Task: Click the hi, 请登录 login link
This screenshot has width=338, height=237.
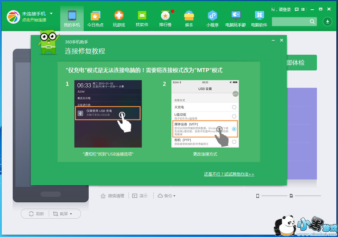Action: tap(281, 9)
